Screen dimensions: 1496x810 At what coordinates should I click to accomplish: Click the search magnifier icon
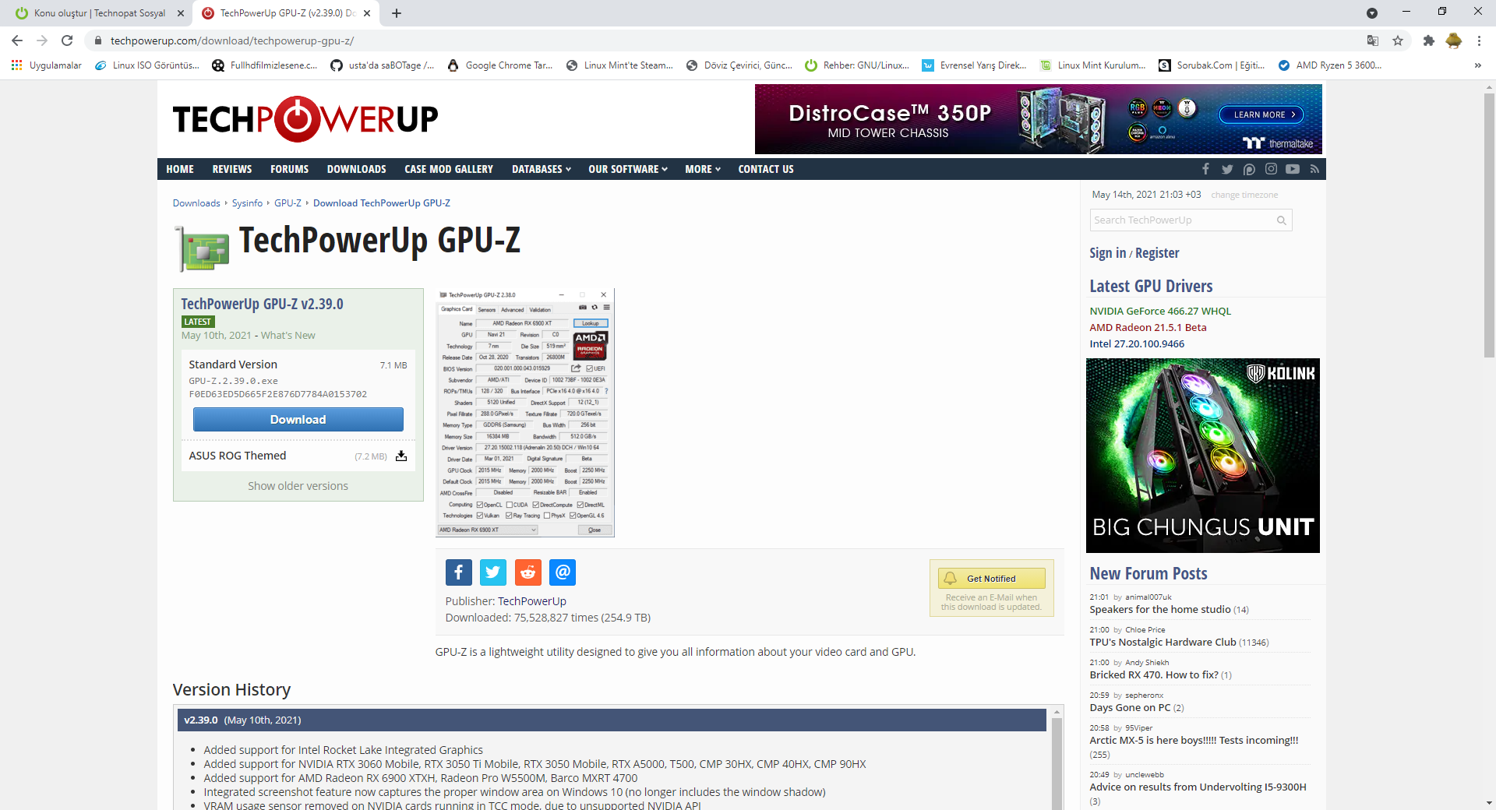coord(1281,220)
